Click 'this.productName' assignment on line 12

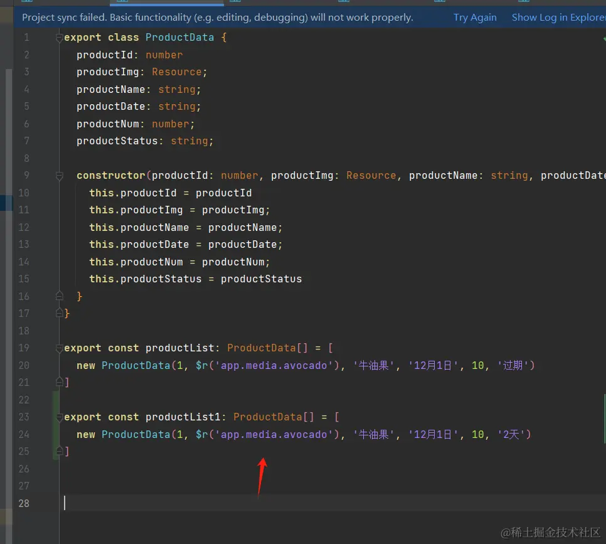pyautogui.click(x=186, y=227)
